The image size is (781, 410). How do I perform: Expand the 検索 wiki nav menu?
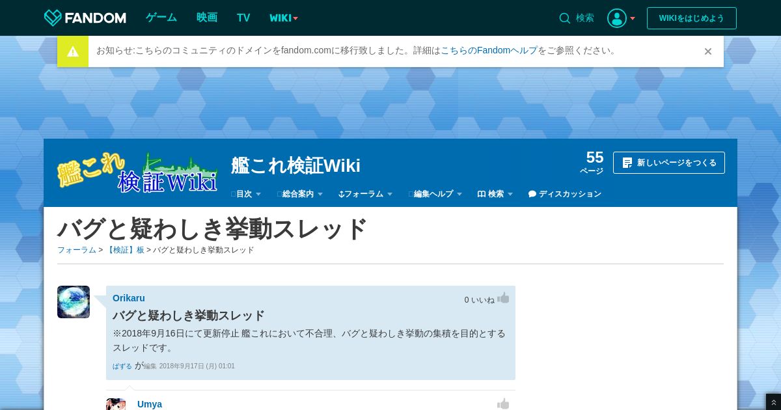[495, 194]
